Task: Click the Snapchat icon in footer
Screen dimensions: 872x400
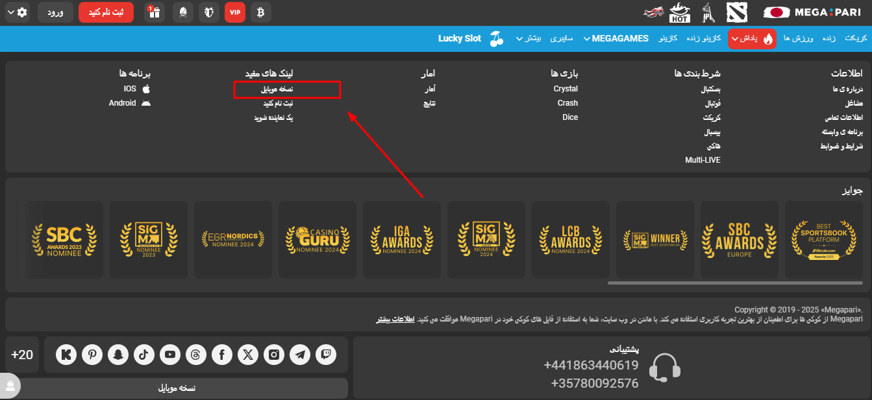Action: pos(118,354)
